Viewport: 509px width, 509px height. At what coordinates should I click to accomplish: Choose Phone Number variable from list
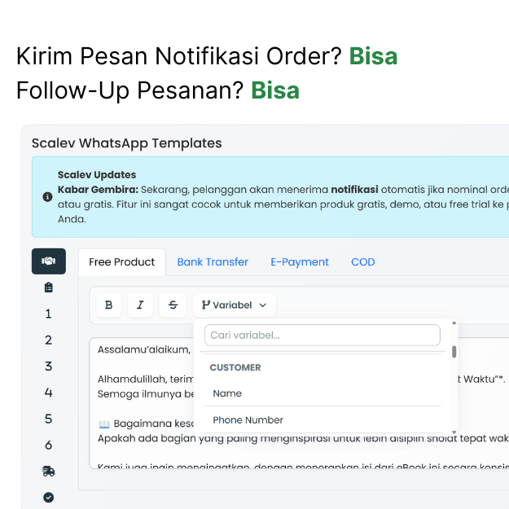pyautogui.click(x=248, y=420)
